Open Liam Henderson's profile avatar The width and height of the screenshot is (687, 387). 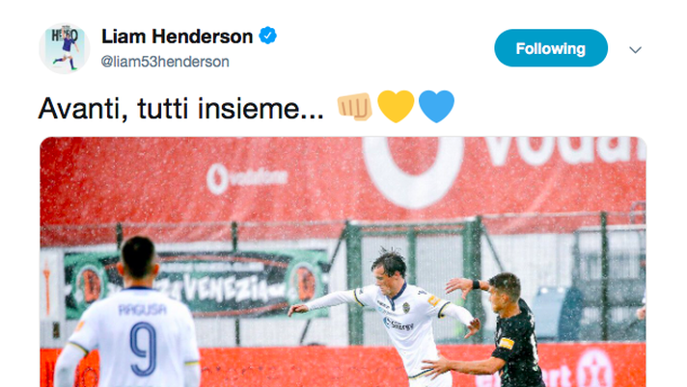point(65,48)
